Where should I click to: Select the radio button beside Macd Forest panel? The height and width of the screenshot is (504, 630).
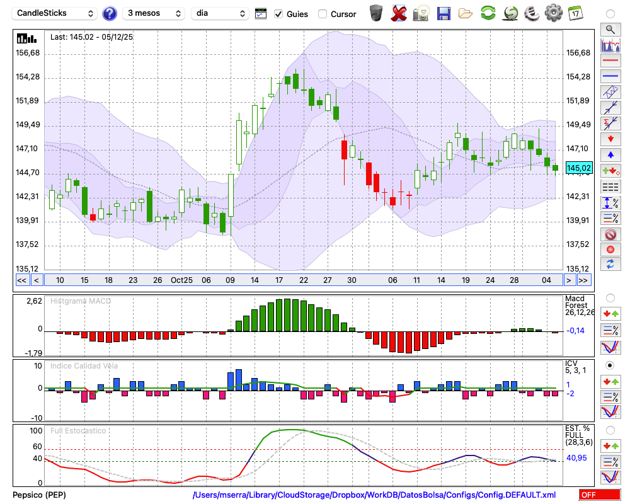[x=610, y=297]
